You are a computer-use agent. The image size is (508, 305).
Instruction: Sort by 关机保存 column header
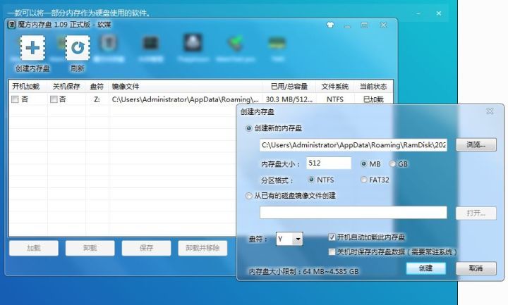coord(66,87)
